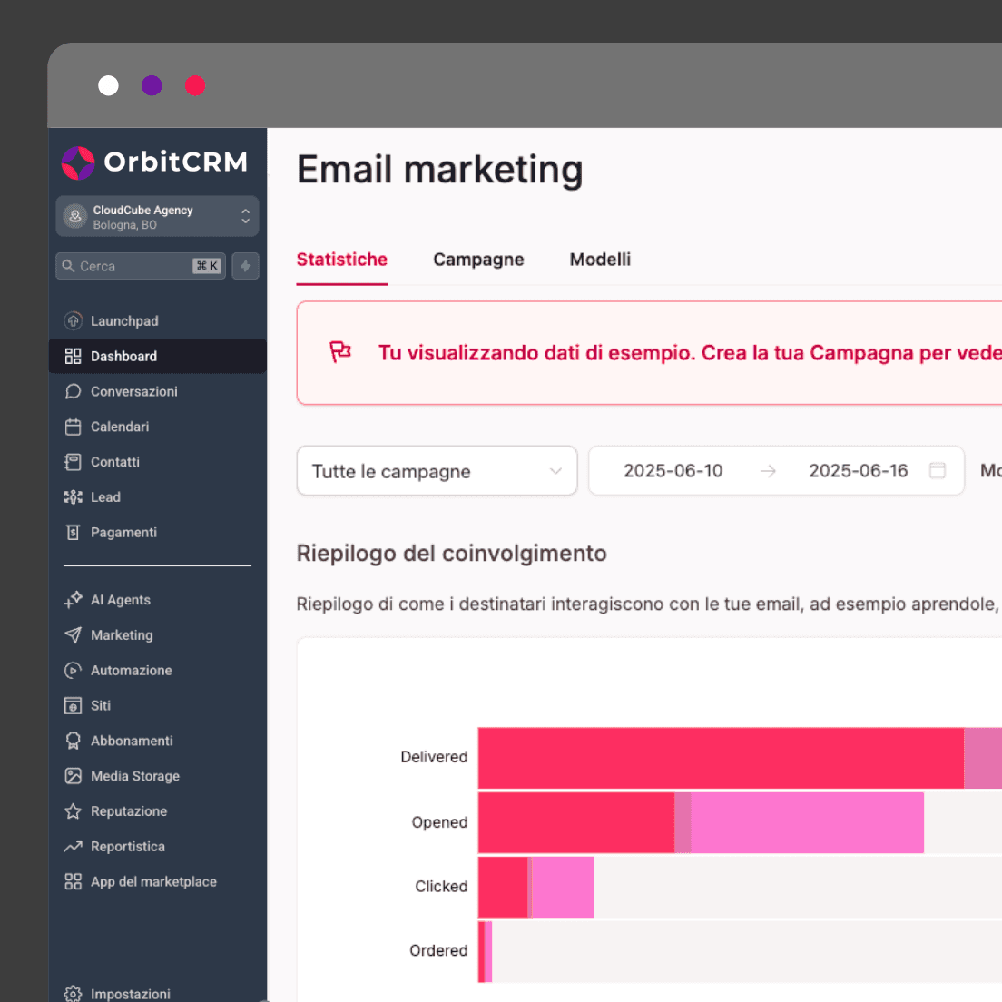
Task: Open Automazione in the sidebar
Action: click(158, 671)
